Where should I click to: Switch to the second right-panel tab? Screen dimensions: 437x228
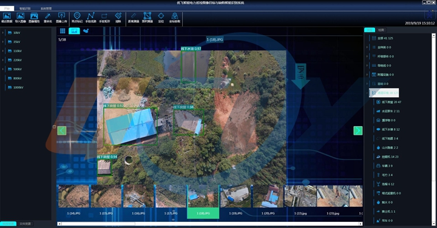pyautogui.click(x=381, y=30)
